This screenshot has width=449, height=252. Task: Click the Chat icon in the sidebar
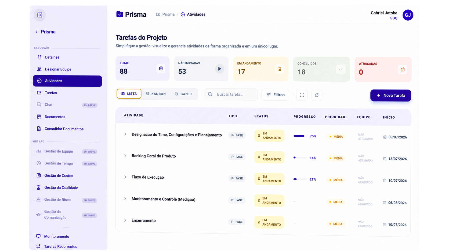click(x=39, y=104)
